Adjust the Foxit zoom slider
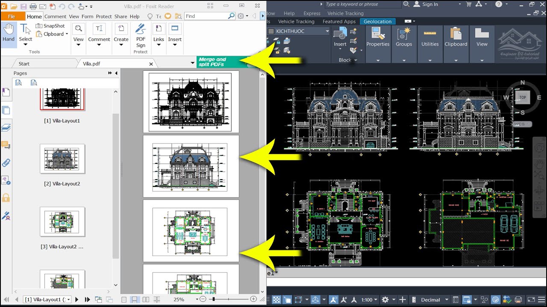 (228, 299)
